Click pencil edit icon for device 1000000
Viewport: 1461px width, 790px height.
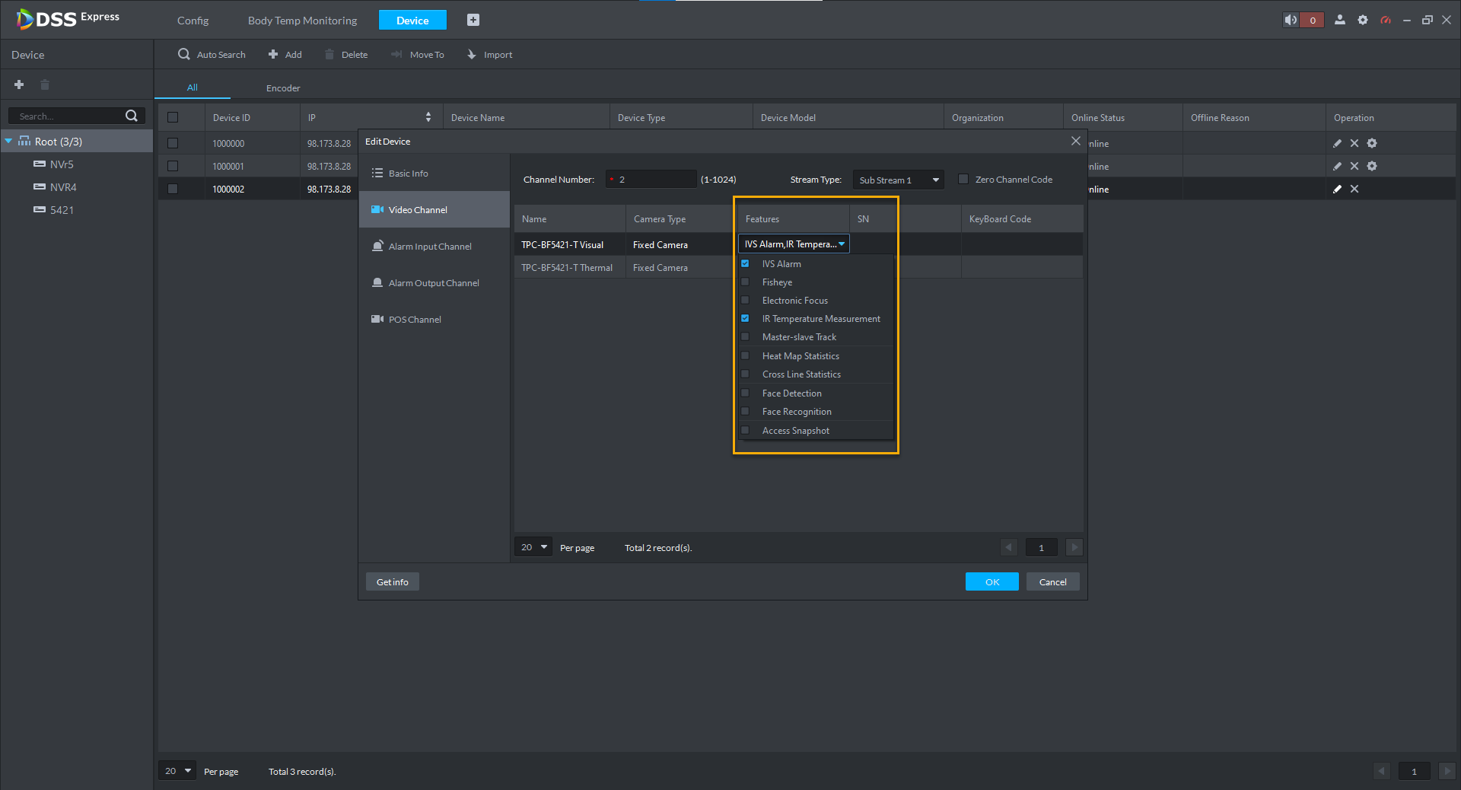(x=1337, y=143)
